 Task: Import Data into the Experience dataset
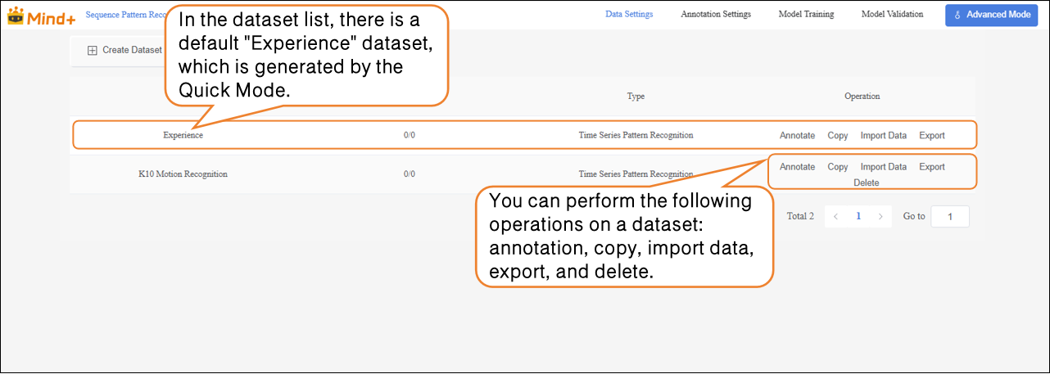click(x=884, y=135)
